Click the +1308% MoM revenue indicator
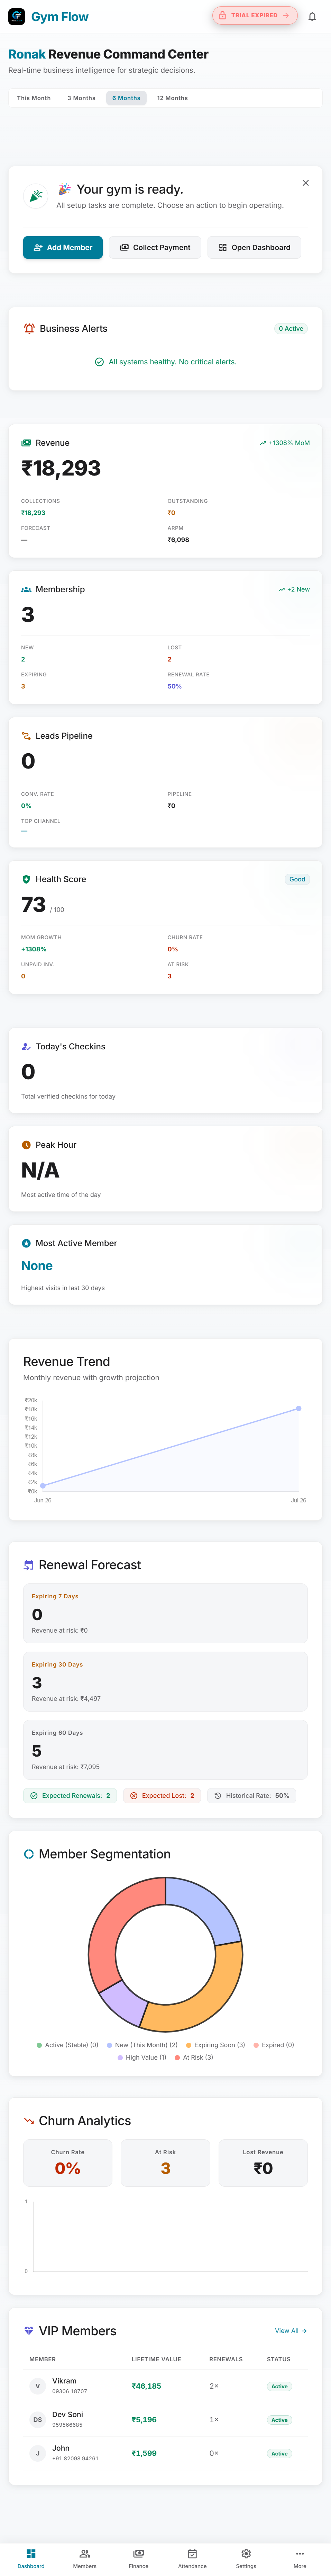Screen dimensions: 331x2576 [285, 443]
